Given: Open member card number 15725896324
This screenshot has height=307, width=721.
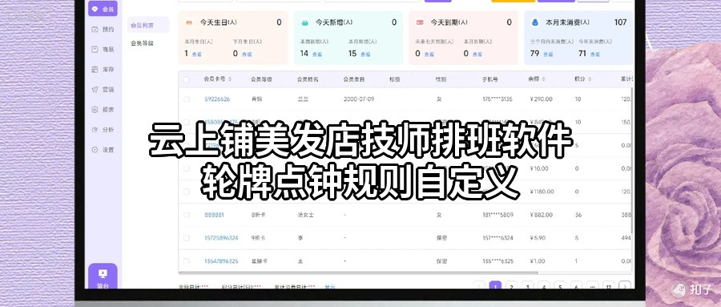Looking at the screenshot, I should [221, 238].
